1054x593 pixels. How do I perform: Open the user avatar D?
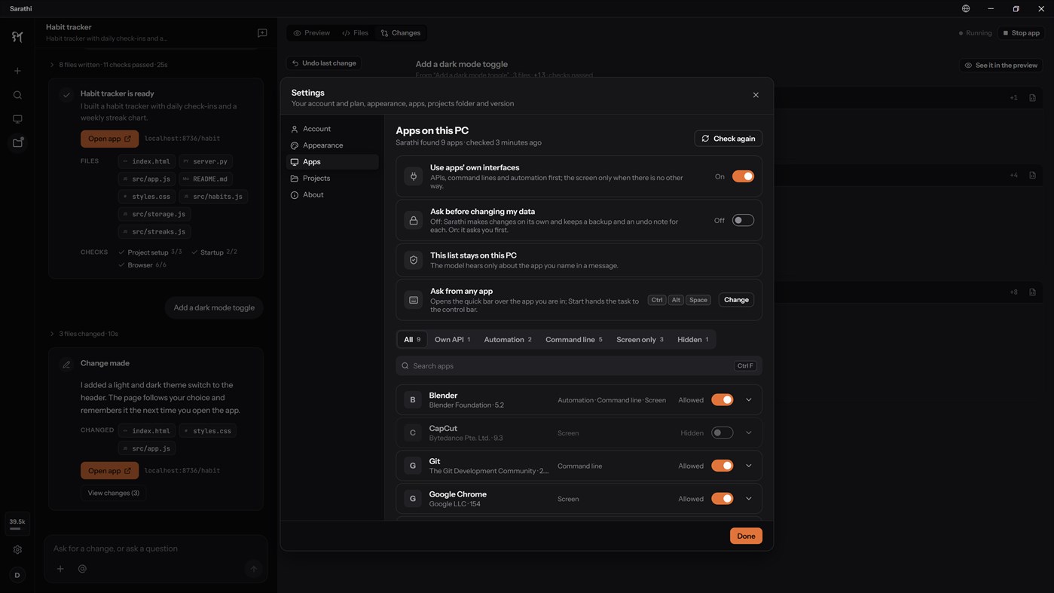17,575
